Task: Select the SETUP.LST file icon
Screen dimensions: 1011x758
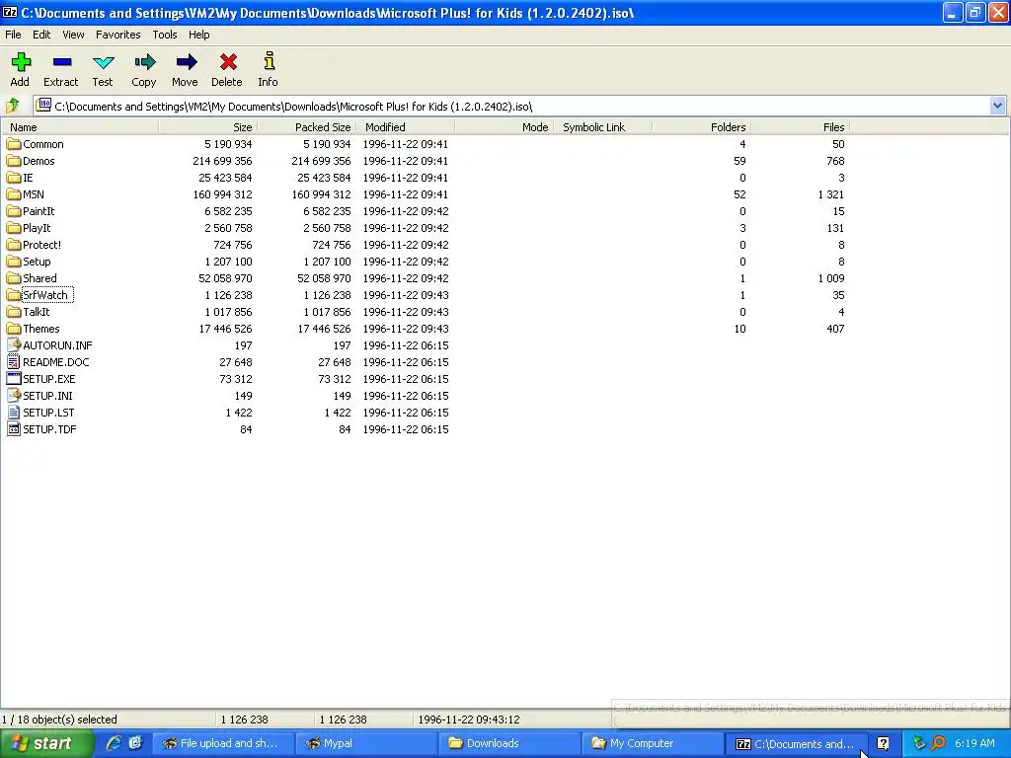Action: coord(14,412)
